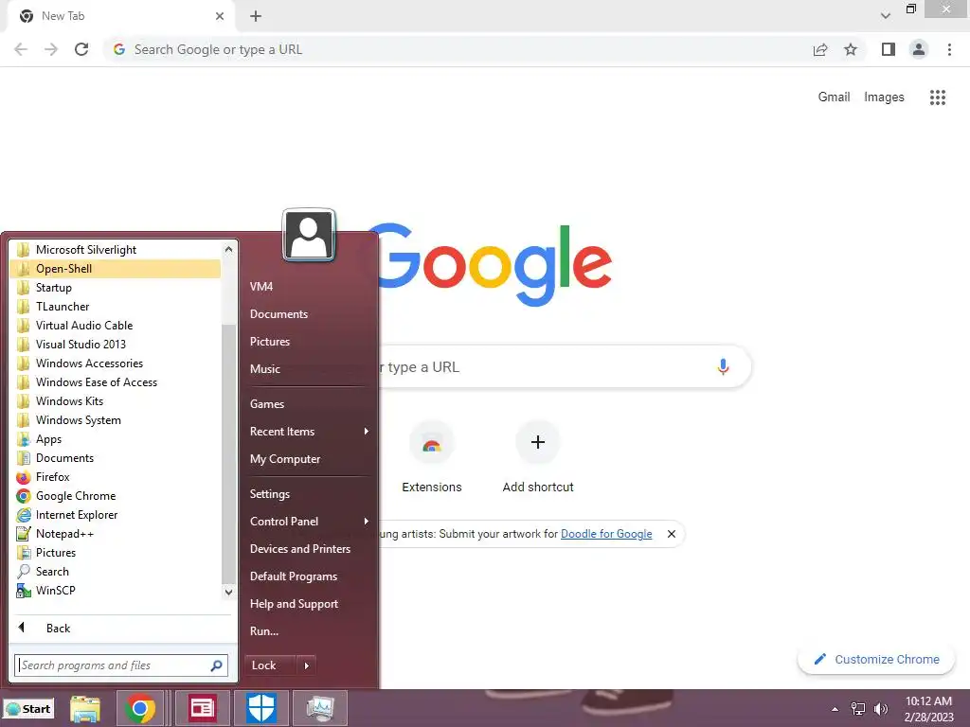
Task: Launch Firefox from Start menu
Action: pos(115,477)
